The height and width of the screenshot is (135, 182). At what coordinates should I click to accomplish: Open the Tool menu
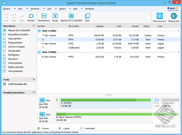(x=49, y=9)
